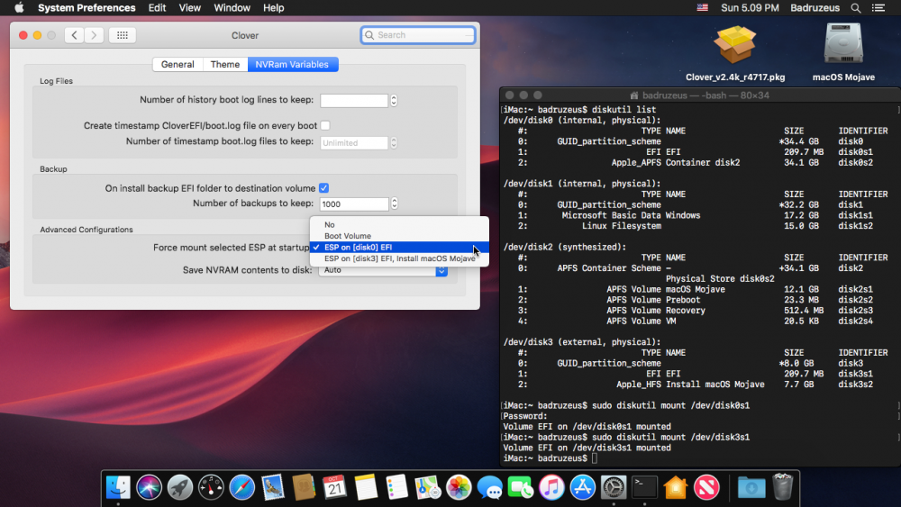Click history boot log lines input field

[x=354, y=101]
